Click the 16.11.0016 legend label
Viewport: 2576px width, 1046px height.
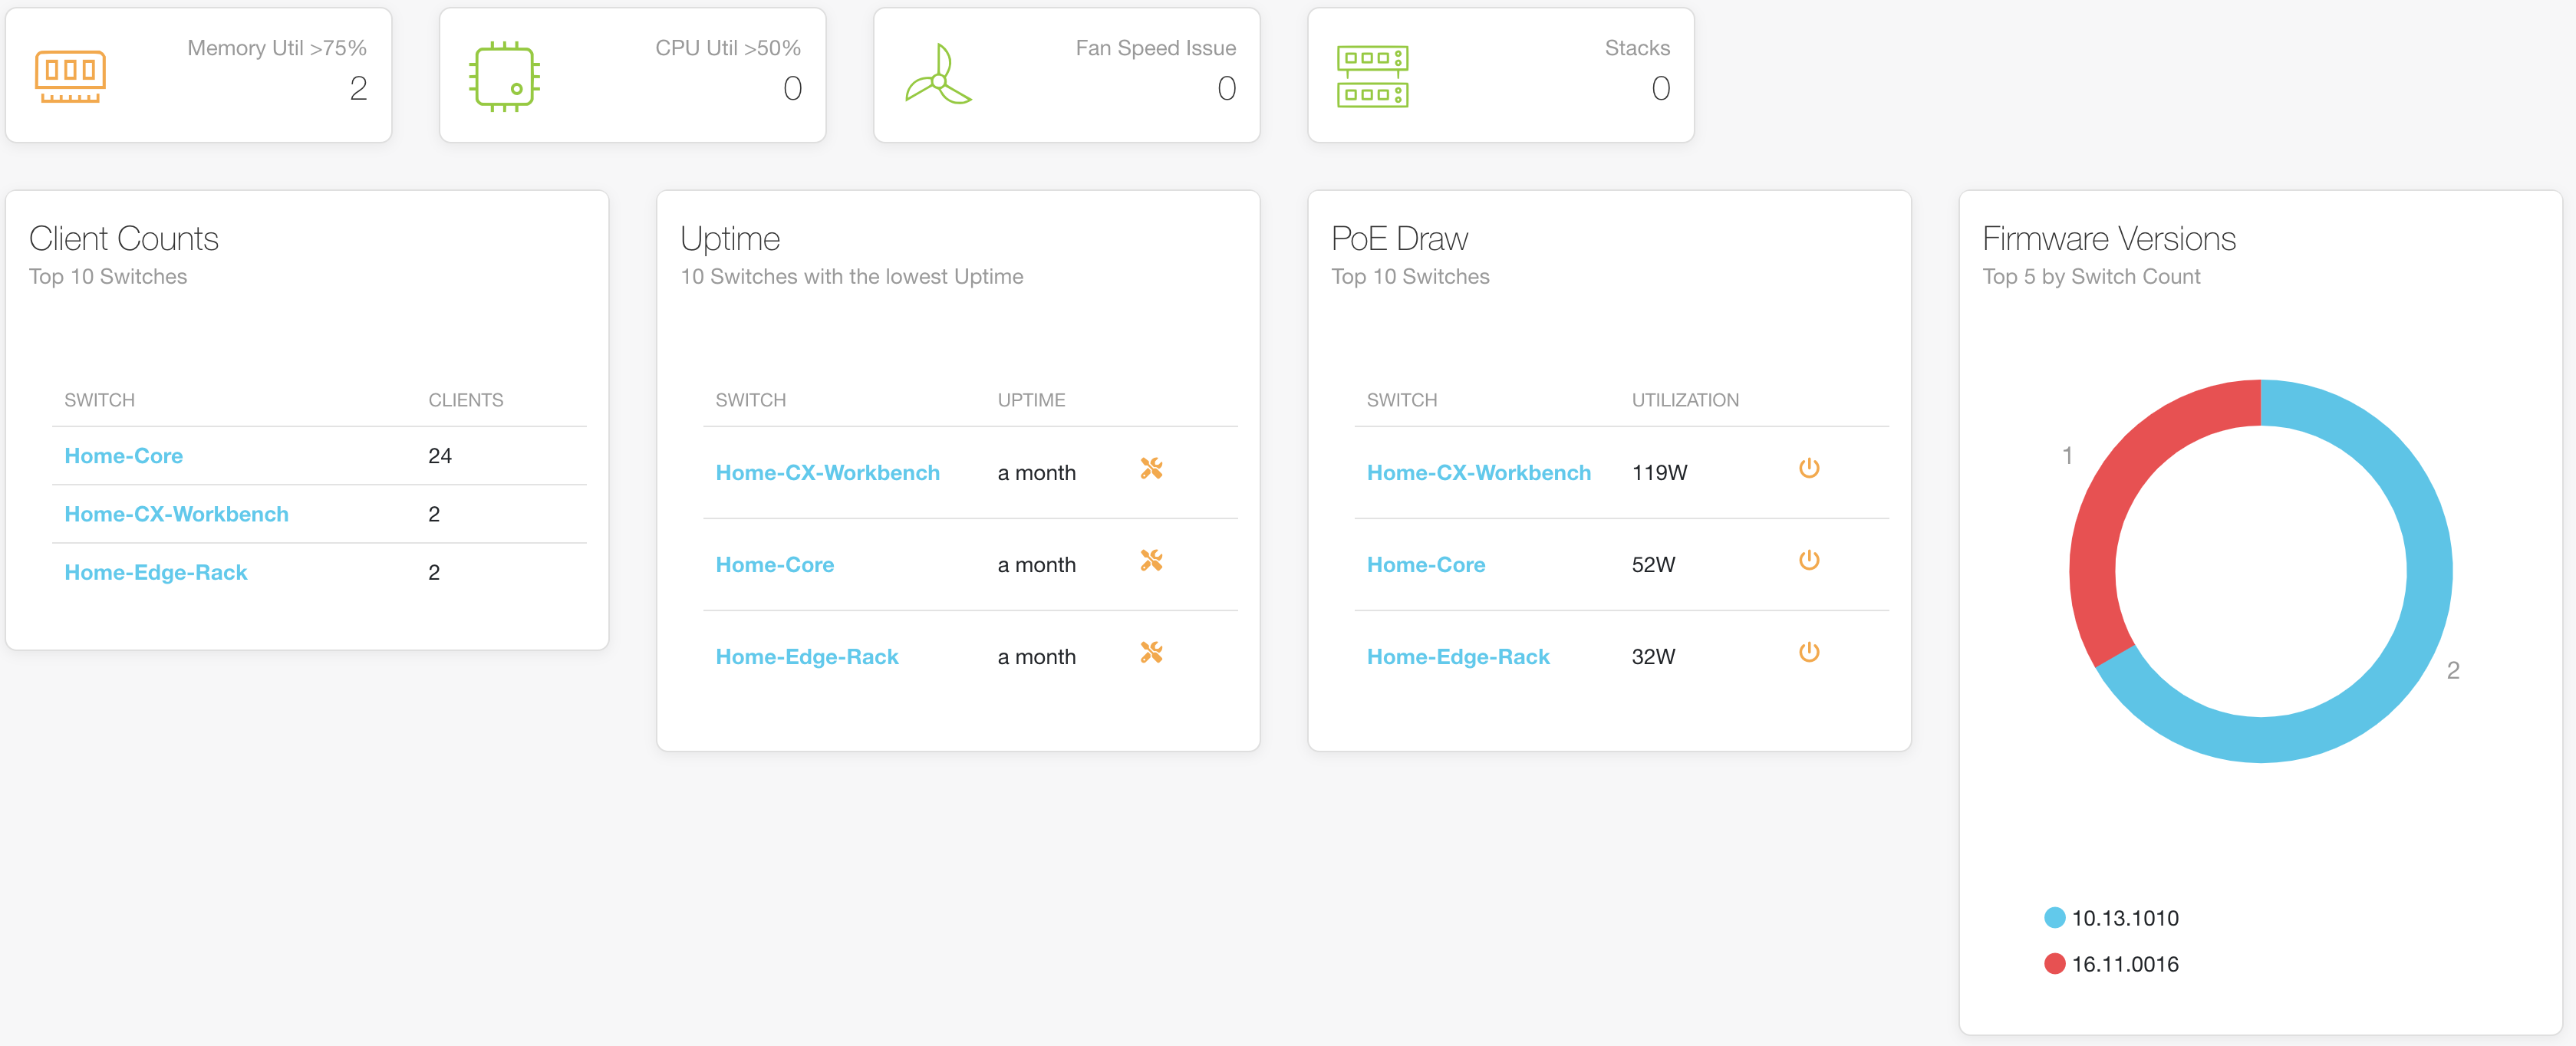2125,964
